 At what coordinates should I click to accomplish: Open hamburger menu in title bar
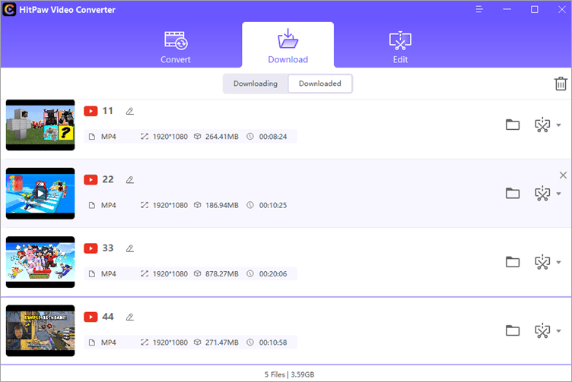tap(479, 10)
